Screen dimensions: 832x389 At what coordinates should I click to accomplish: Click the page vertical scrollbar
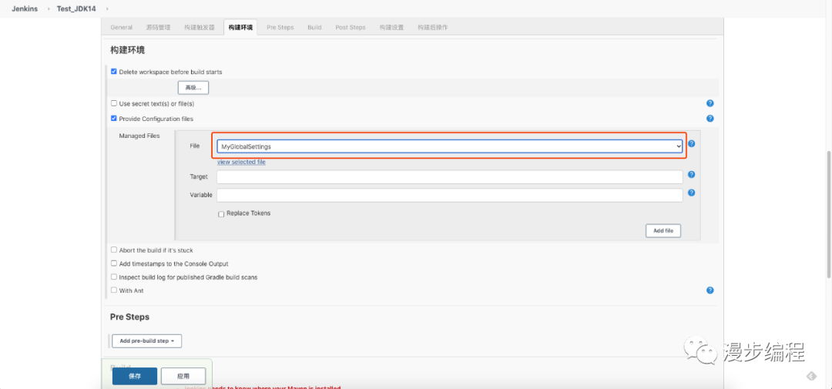829,215
